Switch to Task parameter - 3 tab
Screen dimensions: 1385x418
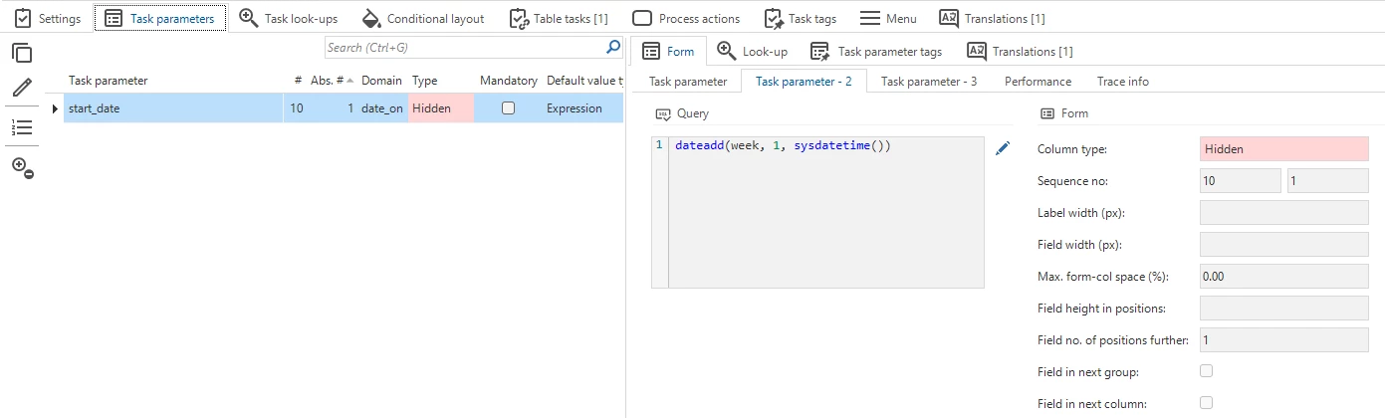(928, 82)
